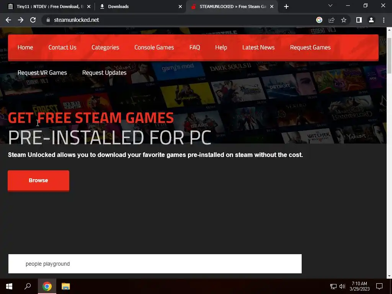
Task: Click the Chrome taskbar icon
Action: 47,286
